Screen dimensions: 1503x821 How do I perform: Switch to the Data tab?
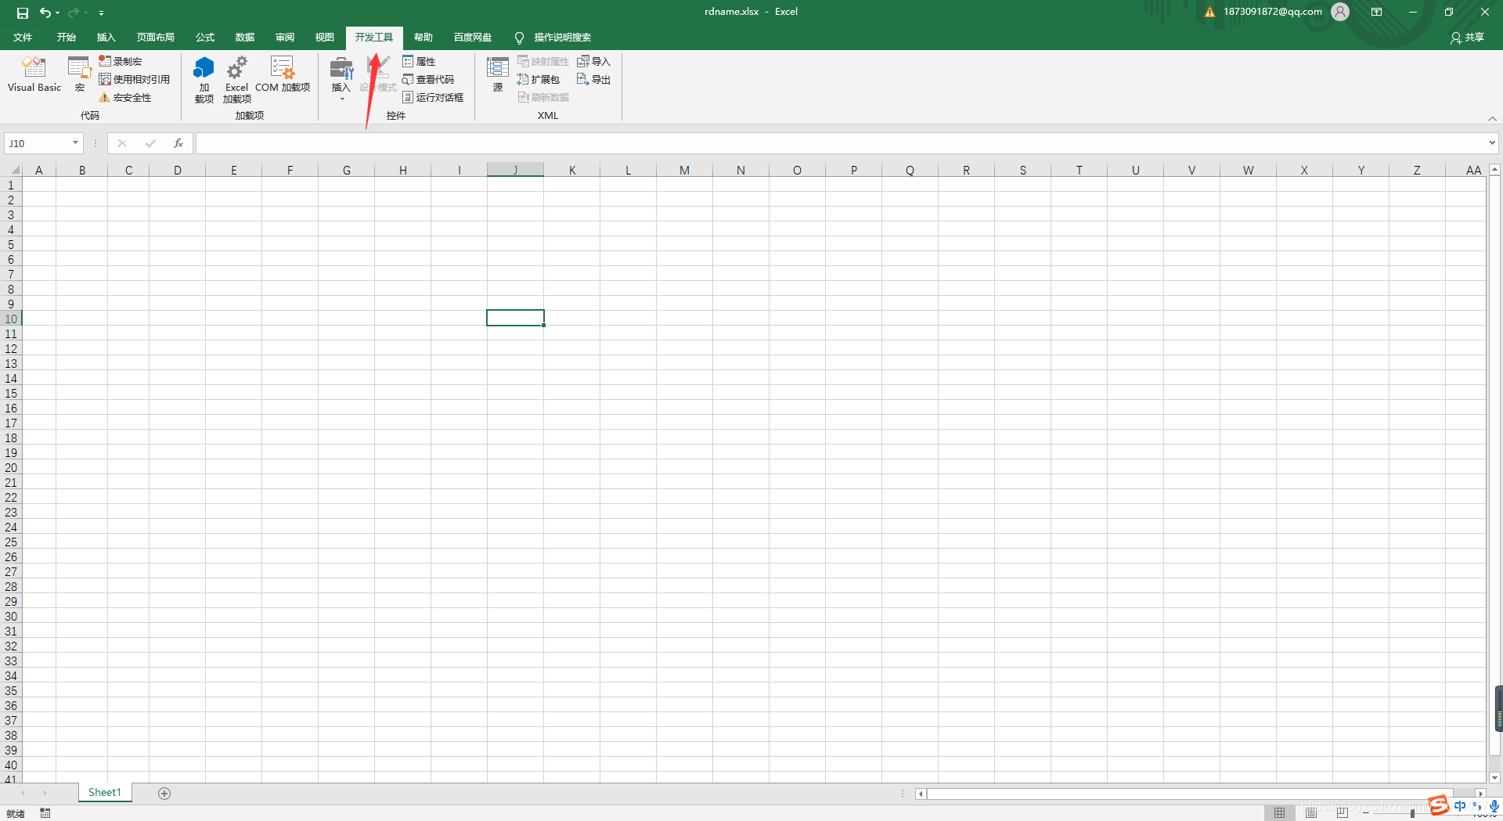[245, 38]
